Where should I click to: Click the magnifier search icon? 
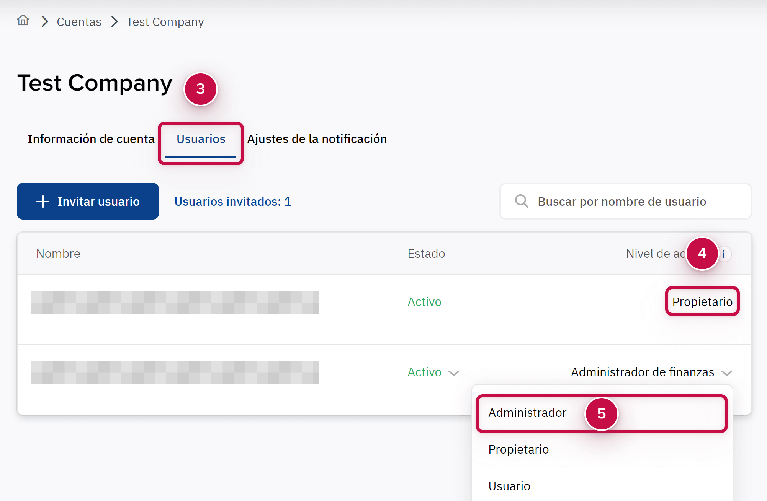pos(521,201)
